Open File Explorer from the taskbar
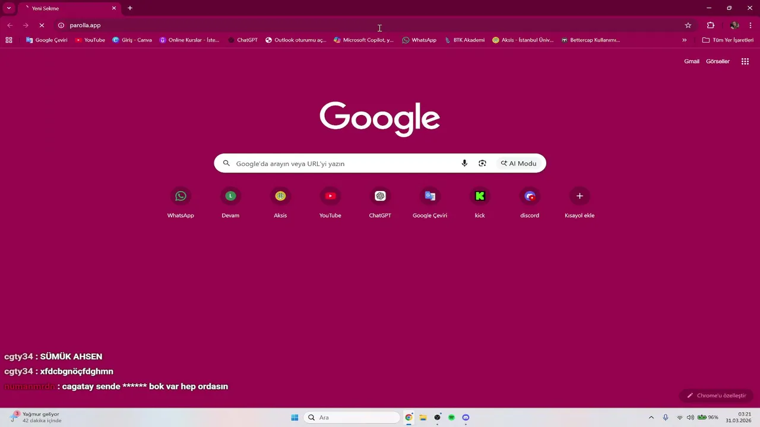This screenshot has width=760, height=427. click(423, 418)
